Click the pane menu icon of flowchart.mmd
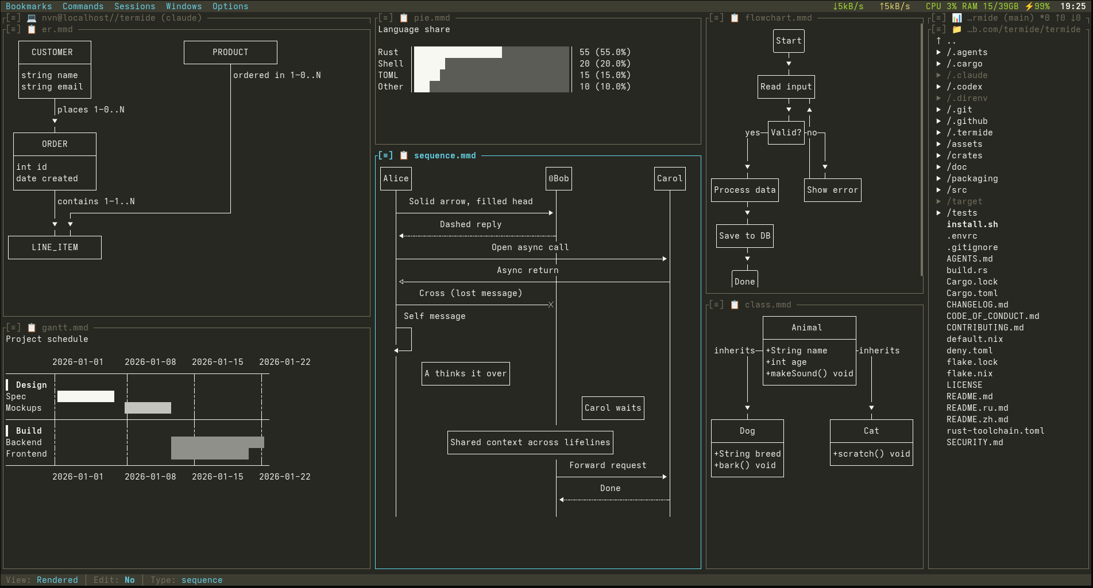The image size is (1093, 588). 717,18
